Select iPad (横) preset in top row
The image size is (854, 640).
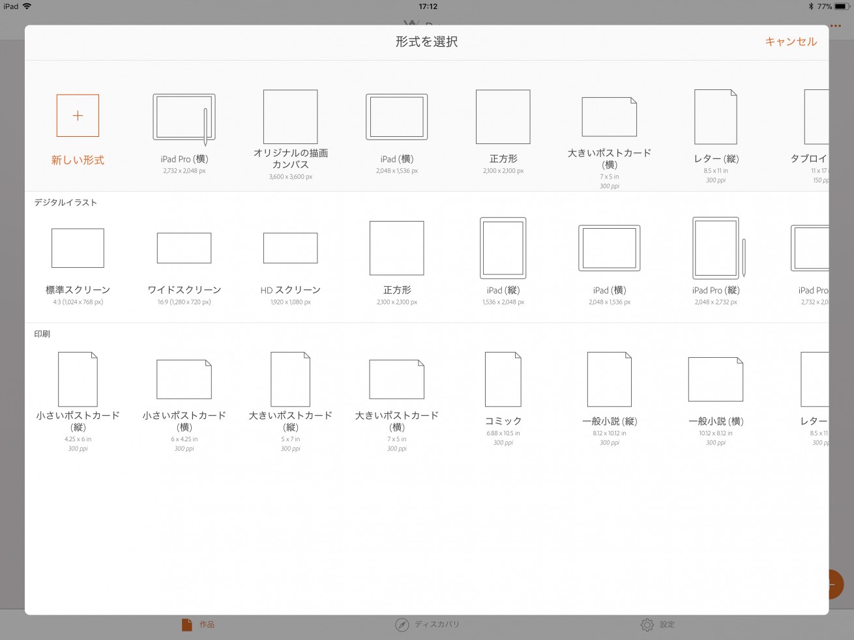(x=397, y=134)
